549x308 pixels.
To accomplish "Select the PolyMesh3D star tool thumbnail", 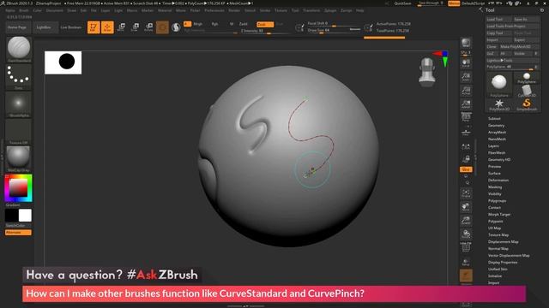I will pos(499,104).
